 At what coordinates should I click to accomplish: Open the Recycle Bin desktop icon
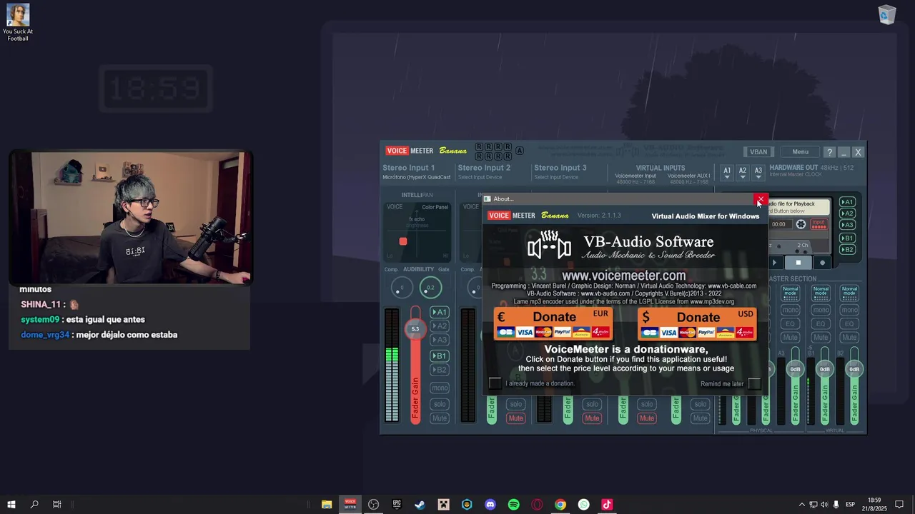(x=887, y=15)
